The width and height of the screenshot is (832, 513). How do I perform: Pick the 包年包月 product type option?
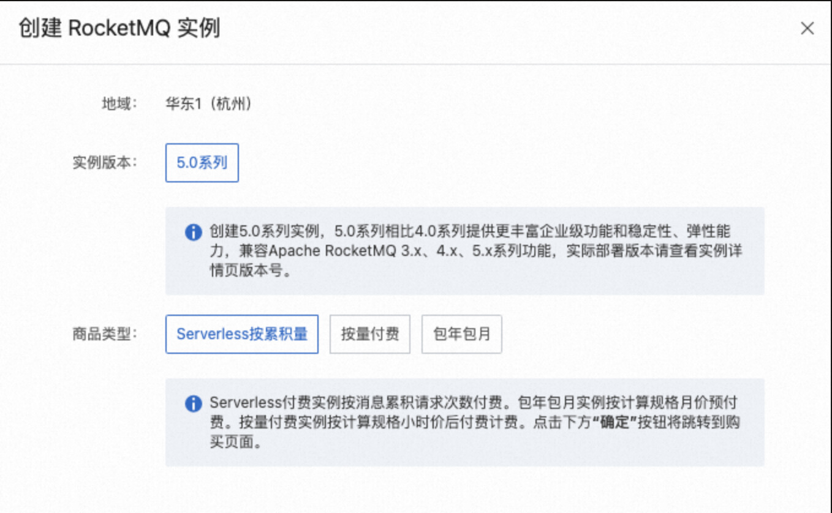(461, 334)
